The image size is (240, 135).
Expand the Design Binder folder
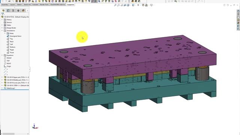pos(2,28)
